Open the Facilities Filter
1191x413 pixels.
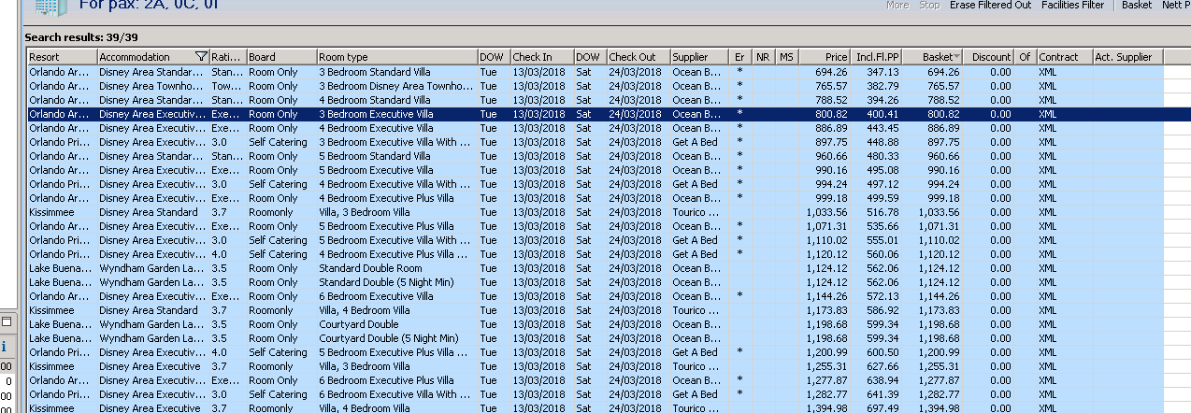point(1071,6)
